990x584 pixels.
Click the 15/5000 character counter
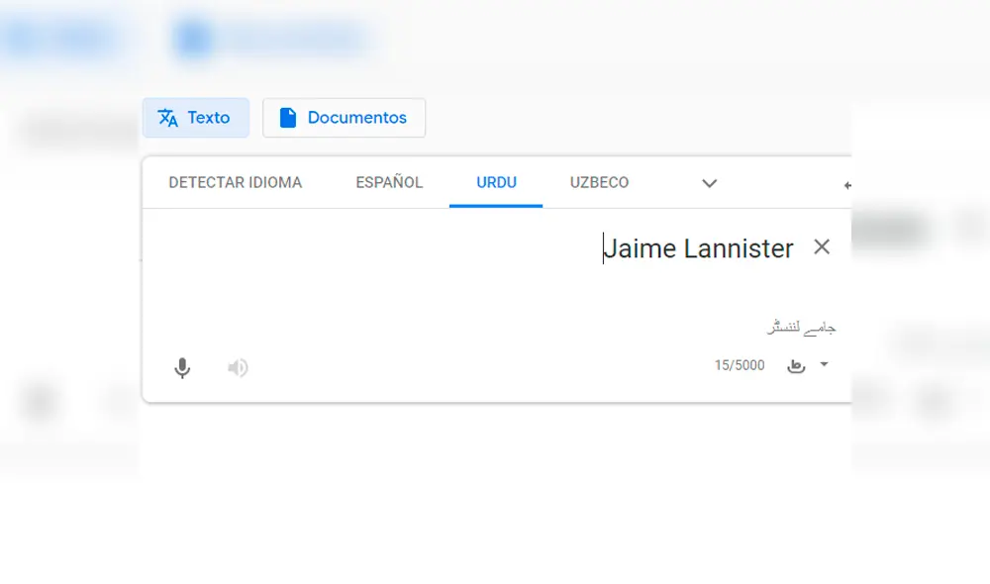pyautogui.click(x=739, y=365)
